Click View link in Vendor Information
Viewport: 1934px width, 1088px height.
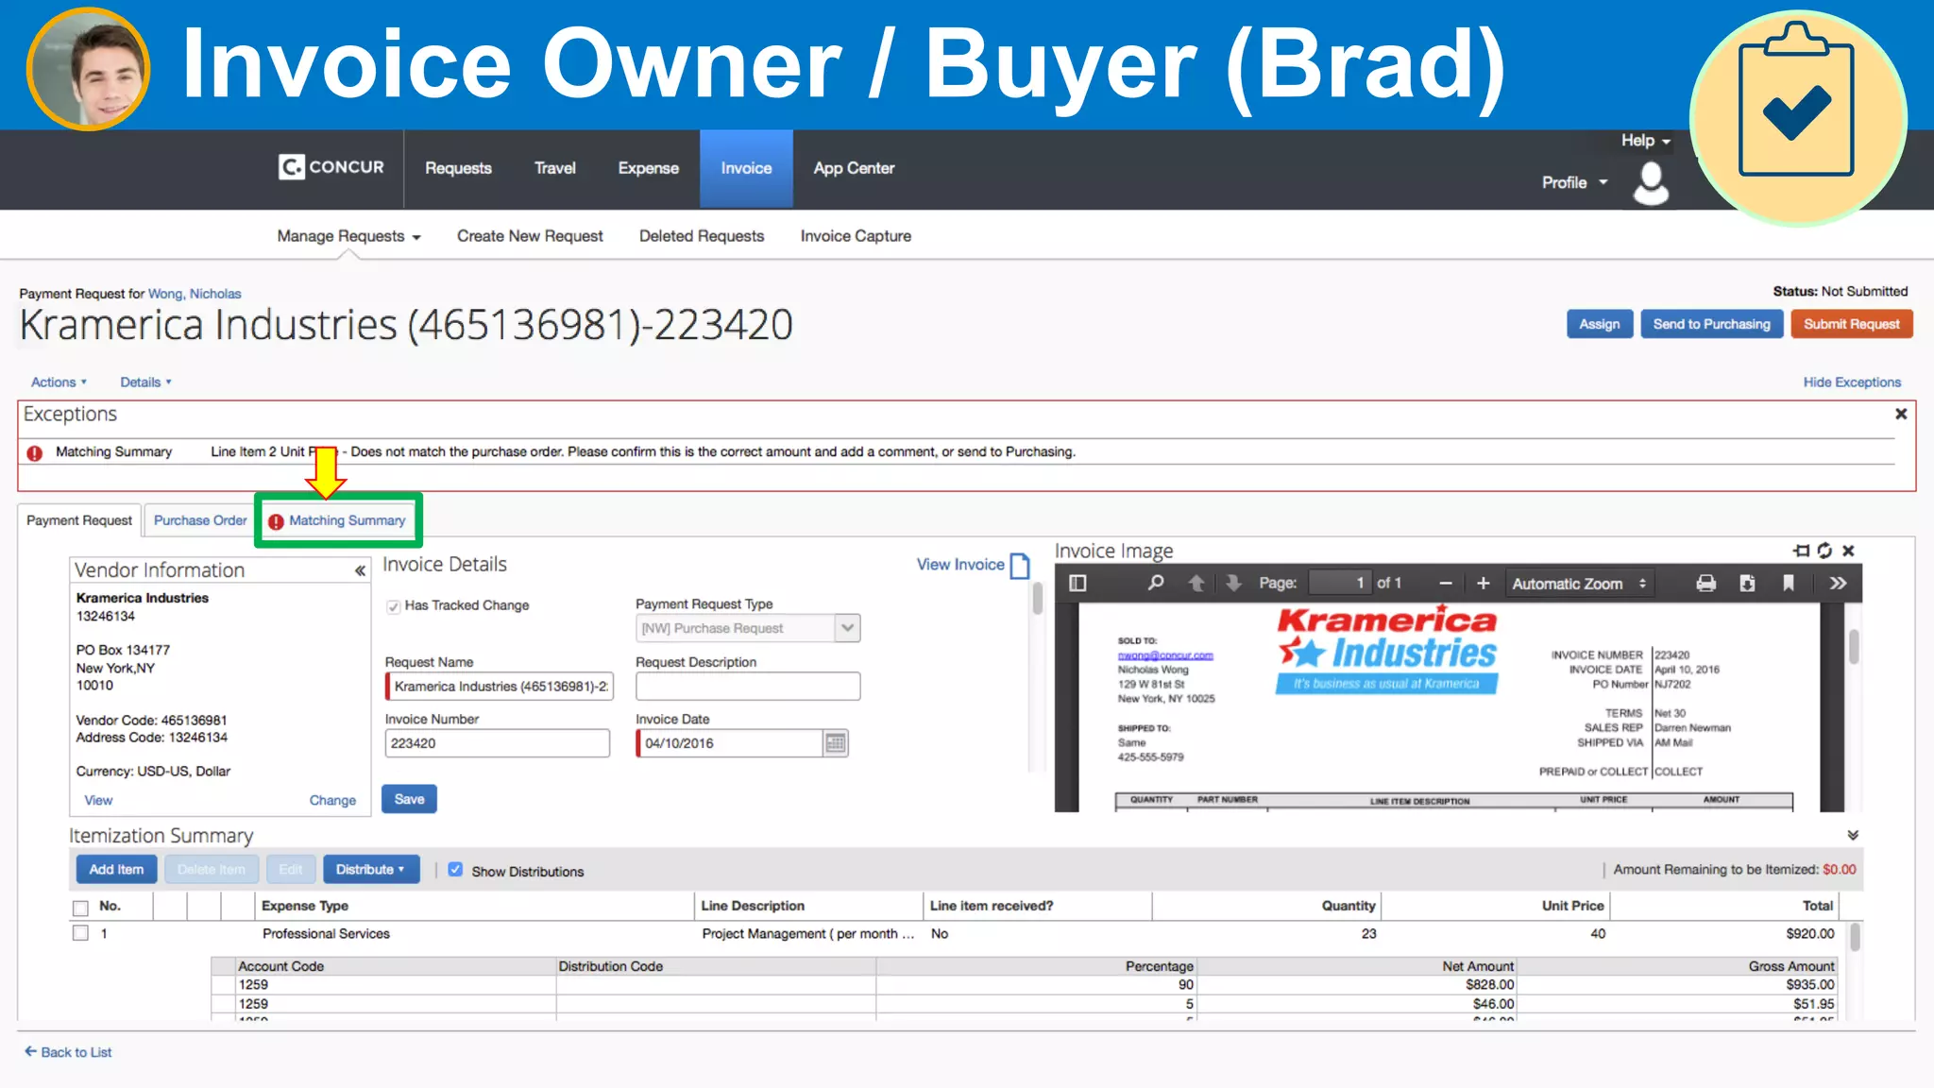pos(98,801)
